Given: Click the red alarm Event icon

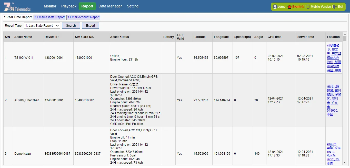Looking at the screenshot, I should (x=289, y=7).
